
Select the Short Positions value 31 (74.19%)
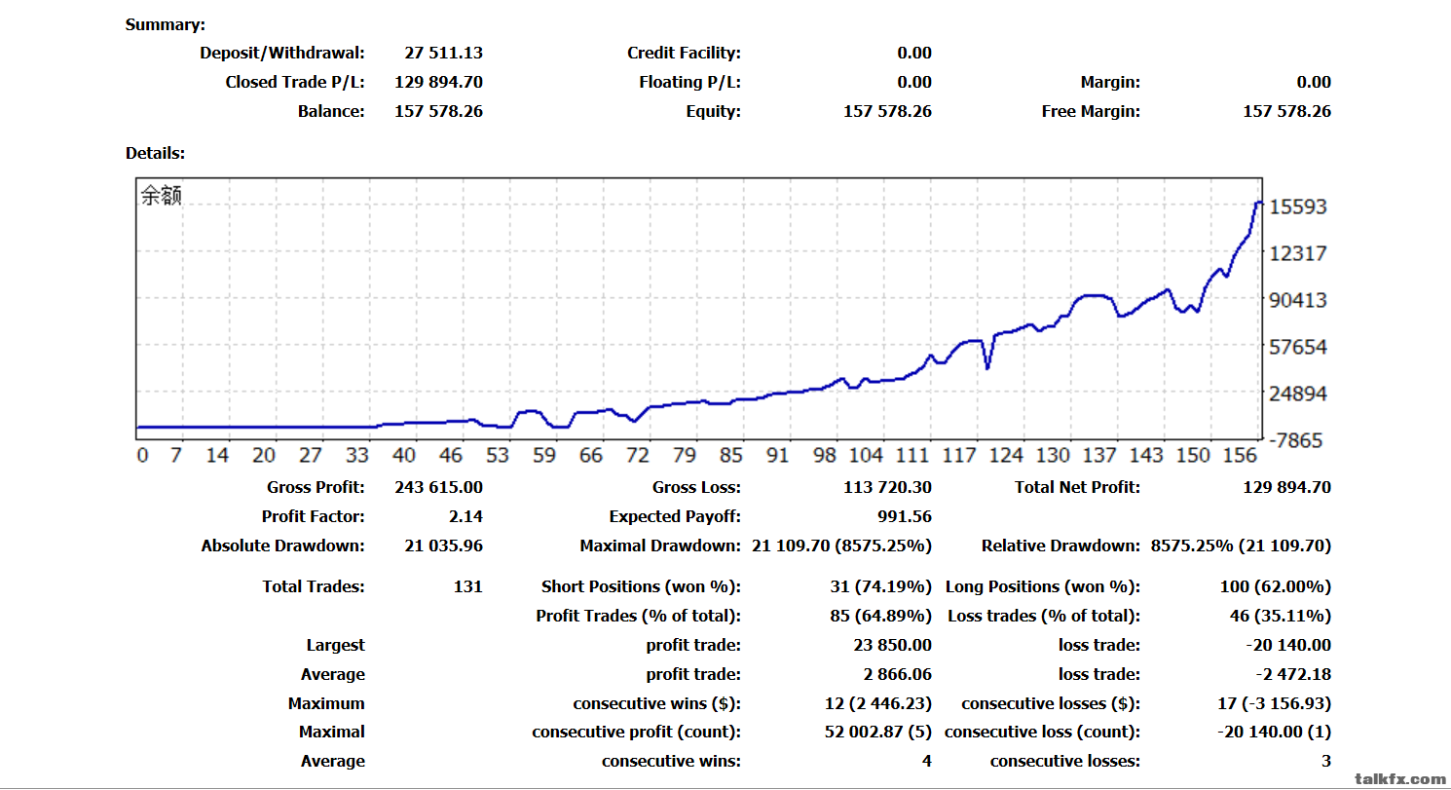click(x=880, y=586)
